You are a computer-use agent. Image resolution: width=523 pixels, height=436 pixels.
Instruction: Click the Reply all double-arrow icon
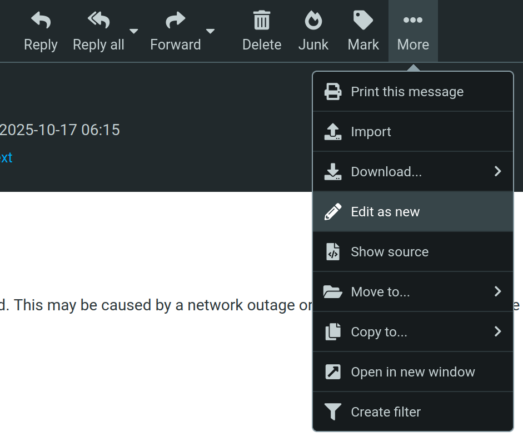click(x=98, y=21)
